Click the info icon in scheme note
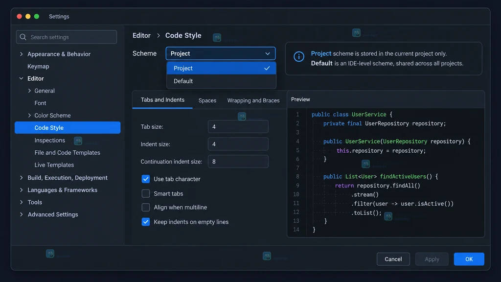The image size is (501, 282). pos(299,57)
